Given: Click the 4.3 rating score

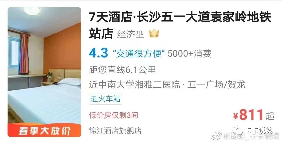Looking at the screenshot, I should 98,53.
